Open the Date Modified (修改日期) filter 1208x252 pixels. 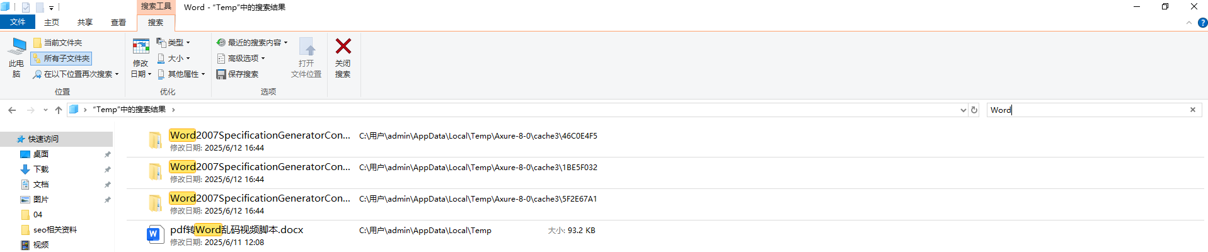tap(141, 57)
